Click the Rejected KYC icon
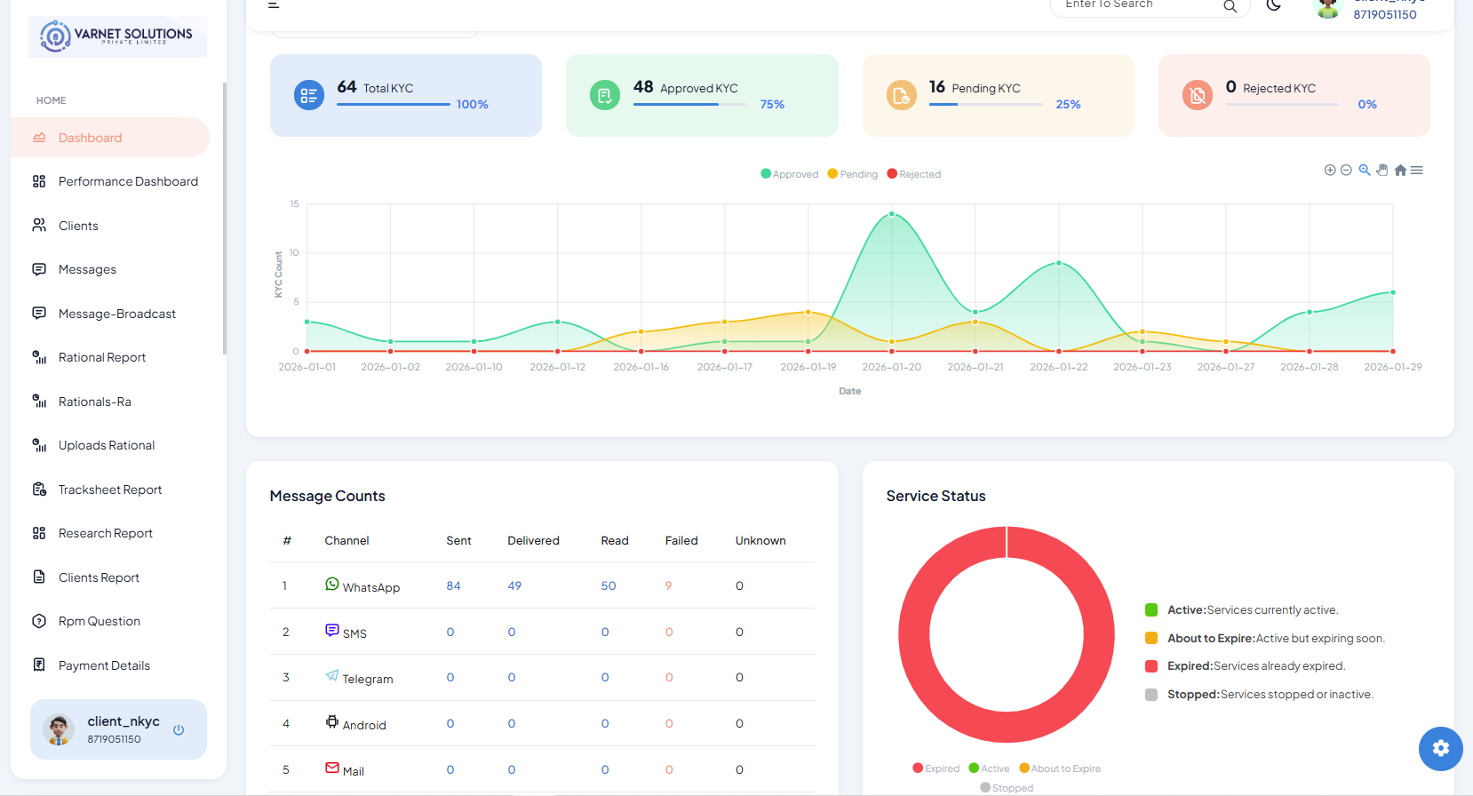 click(1198, 95)
